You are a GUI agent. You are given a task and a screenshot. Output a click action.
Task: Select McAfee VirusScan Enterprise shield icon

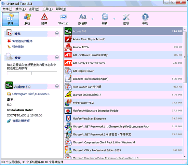coord(68,118)
